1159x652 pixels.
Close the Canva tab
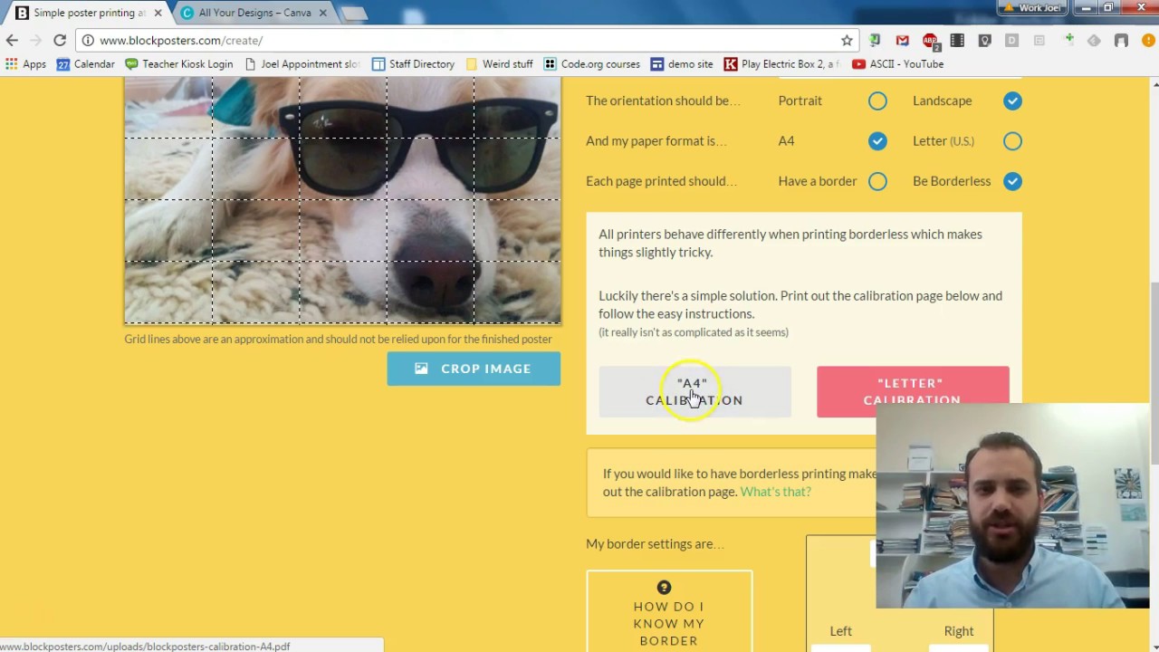[322, 13]
